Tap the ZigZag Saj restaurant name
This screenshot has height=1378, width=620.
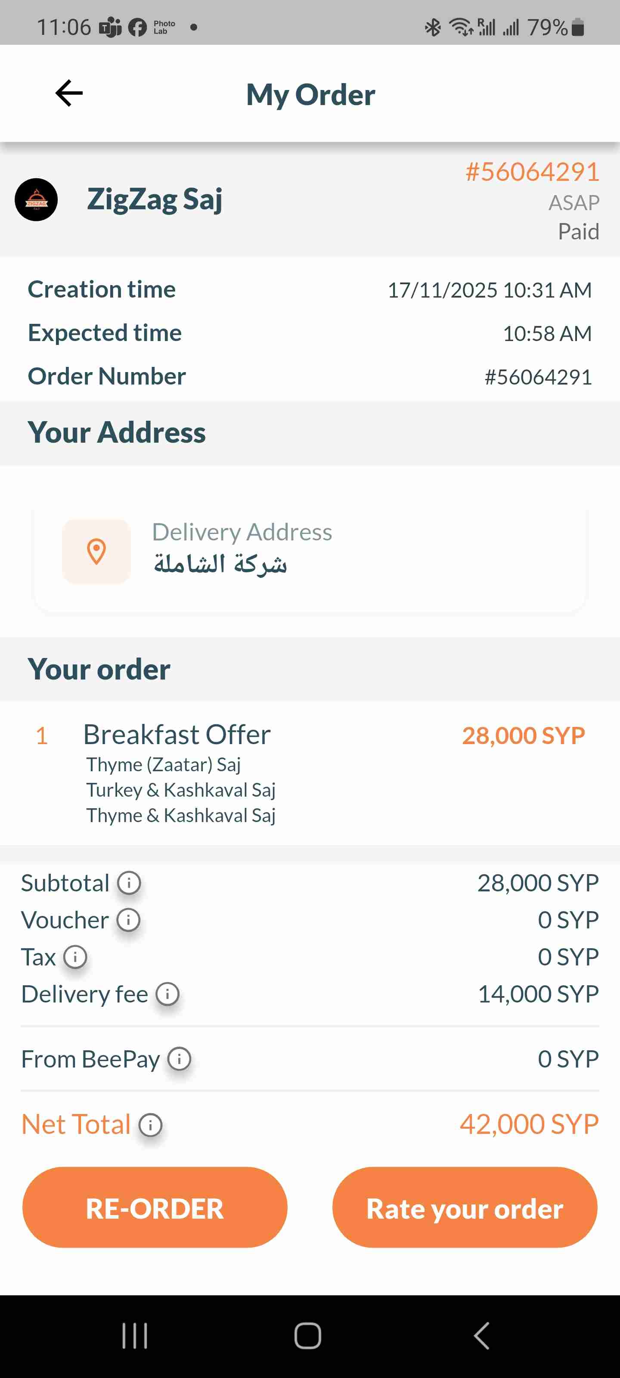click(155, 199)
